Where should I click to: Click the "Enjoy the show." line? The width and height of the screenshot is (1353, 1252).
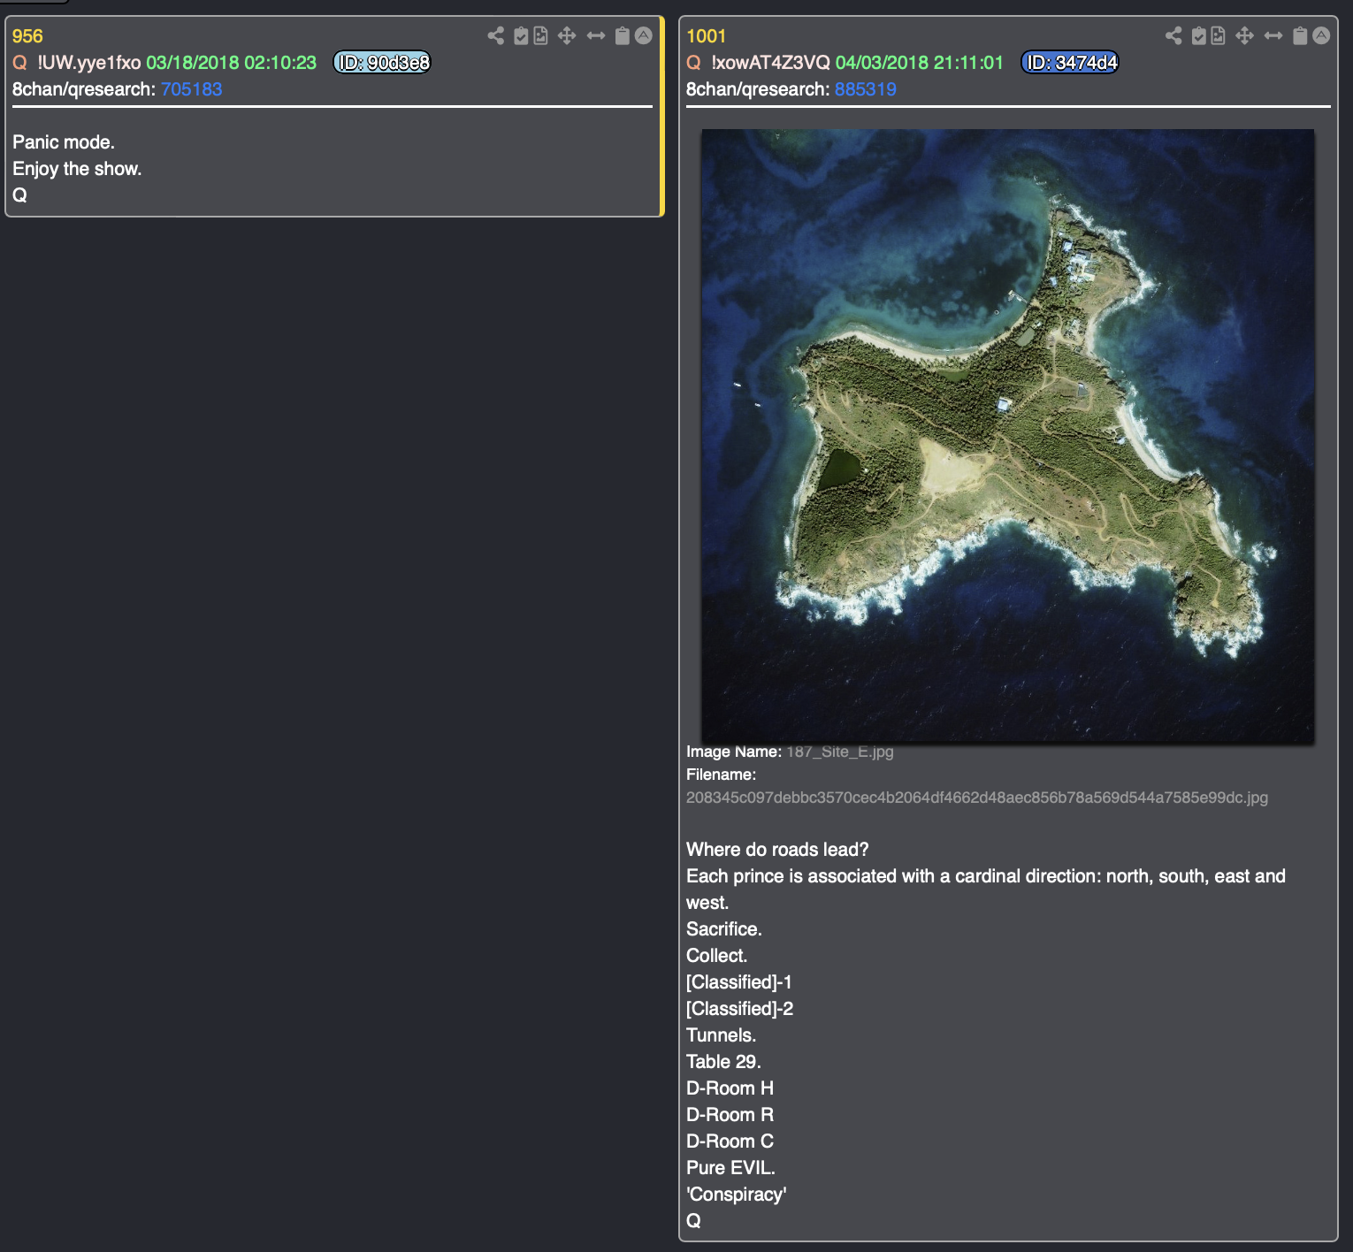tap(77, 169)
